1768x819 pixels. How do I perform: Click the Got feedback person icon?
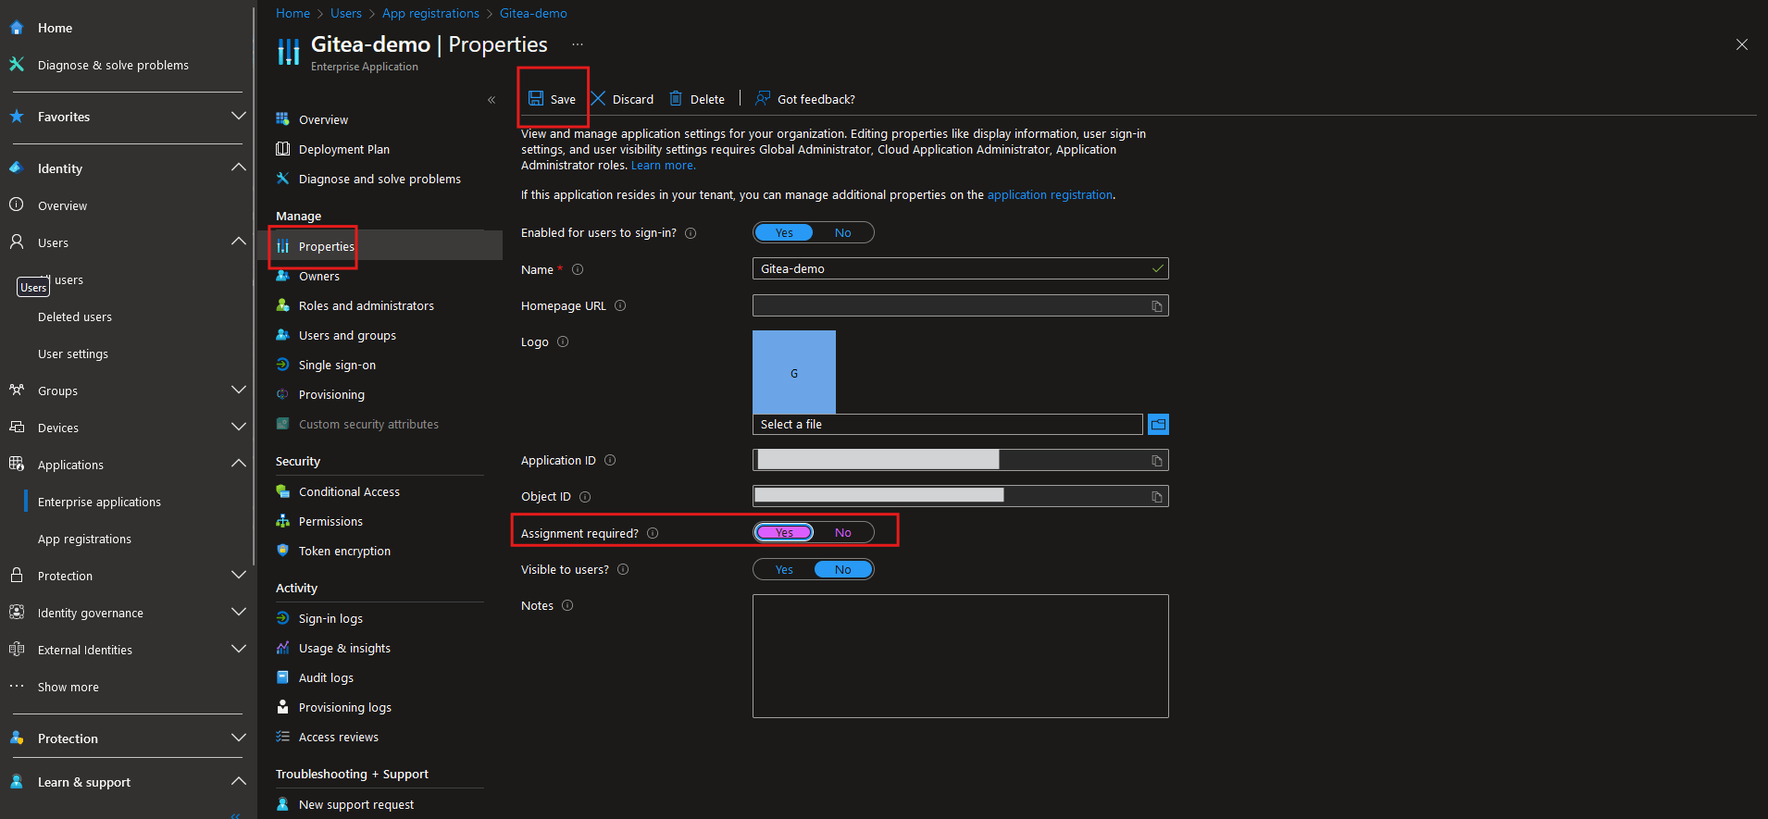[763, 98]
